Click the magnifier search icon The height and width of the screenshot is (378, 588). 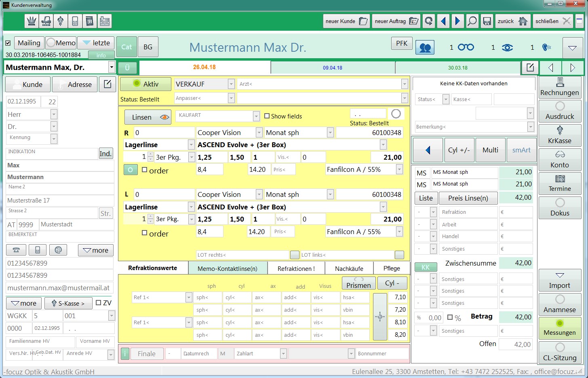pyautogui.click(x=472, y=21)
